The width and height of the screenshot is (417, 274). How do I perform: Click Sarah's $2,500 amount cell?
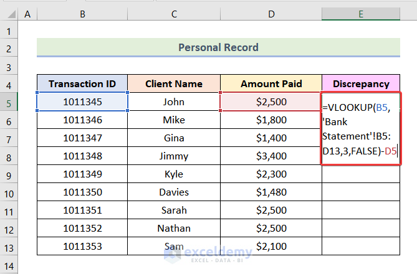[x=271, y=210]
